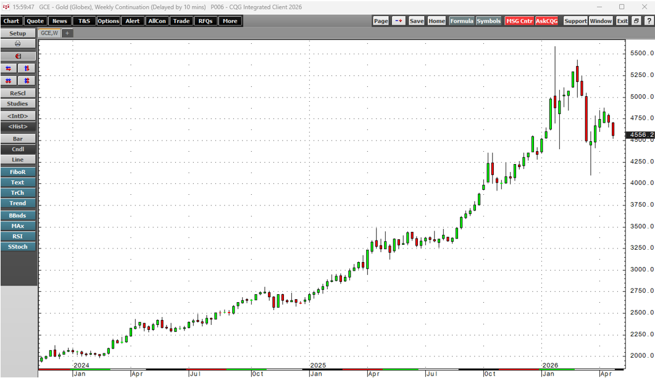This screenshot has height=378, width=655.
Task: Switch chart type to Line
Action: tap(17, 160)
